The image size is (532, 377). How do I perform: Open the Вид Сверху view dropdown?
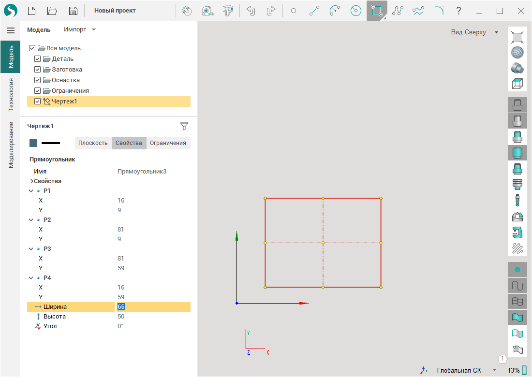click(x=474, y=32)
